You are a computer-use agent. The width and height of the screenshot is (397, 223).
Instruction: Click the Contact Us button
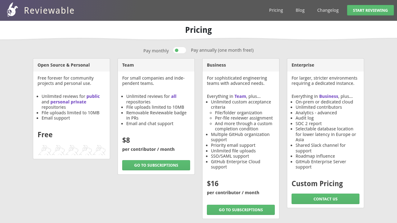coord(325,199)
